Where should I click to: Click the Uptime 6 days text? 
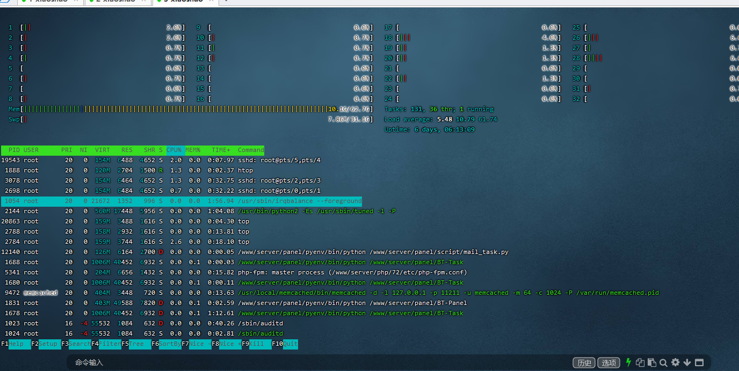point(430,129)
